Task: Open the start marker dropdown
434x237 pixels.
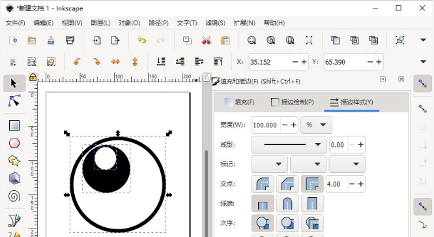Action: pyautogui.click(x=270, y=164)
